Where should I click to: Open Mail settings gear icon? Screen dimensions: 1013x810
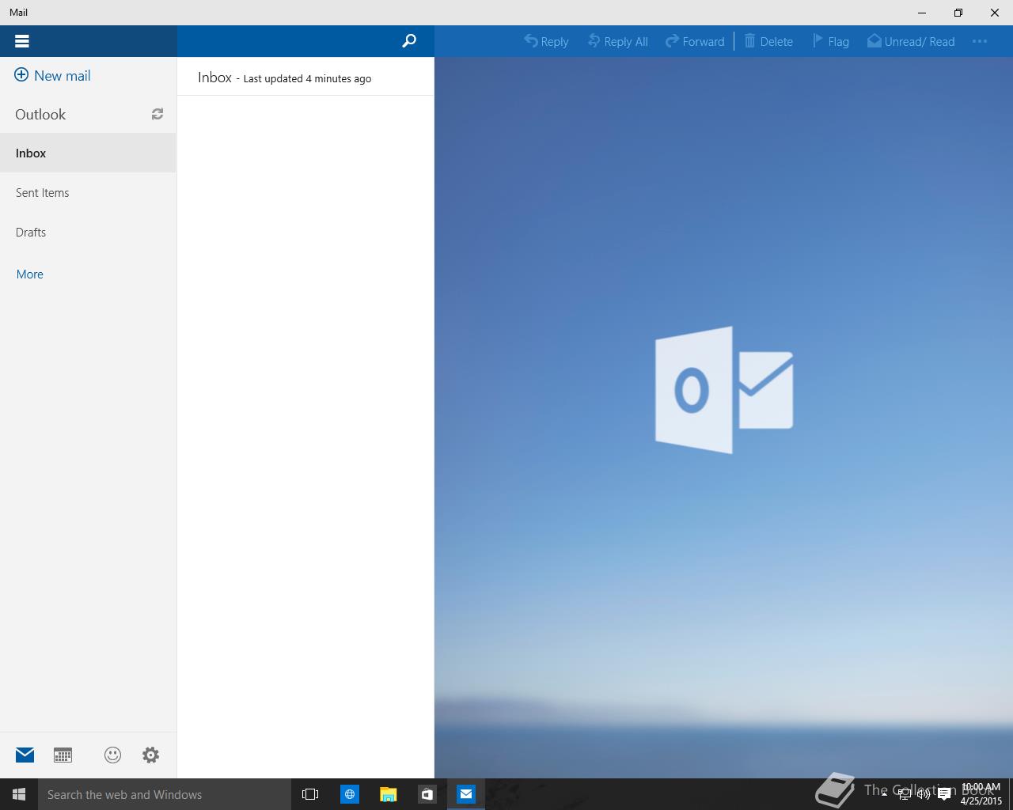150,755
